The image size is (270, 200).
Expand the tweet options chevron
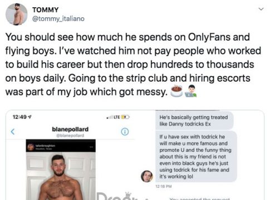coord(261,9)
